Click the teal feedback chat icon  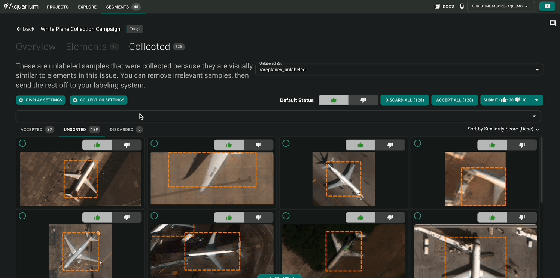click(547, 6)
